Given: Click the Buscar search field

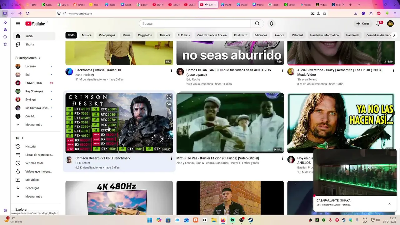Looking at the screenshot, I should pos(195,23).
